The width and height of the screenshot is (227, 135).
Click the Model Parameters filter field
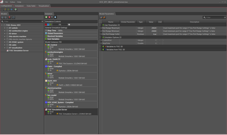click(x=215, y=18)
